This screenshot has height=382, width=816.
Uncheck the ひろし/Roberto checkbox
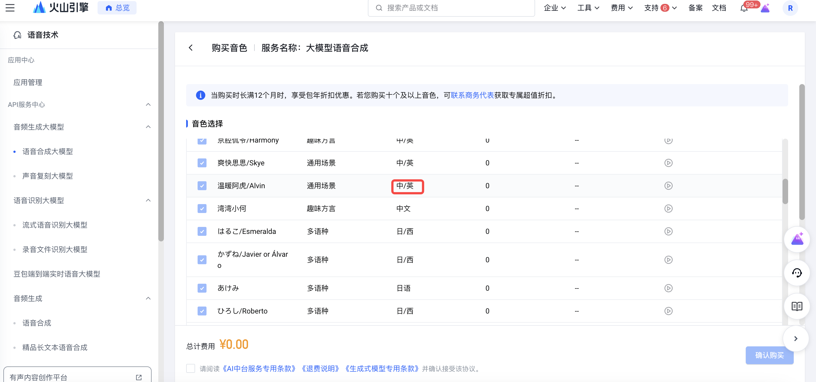coord(202,311)
